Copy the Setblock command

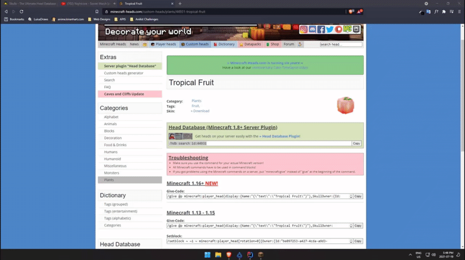pos(358,241)
